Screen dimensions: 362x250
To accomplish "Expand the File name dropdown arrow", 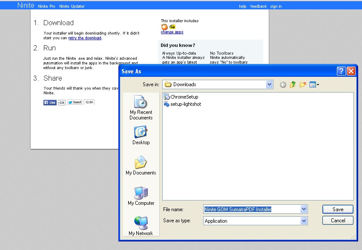I will pos(304,209).
